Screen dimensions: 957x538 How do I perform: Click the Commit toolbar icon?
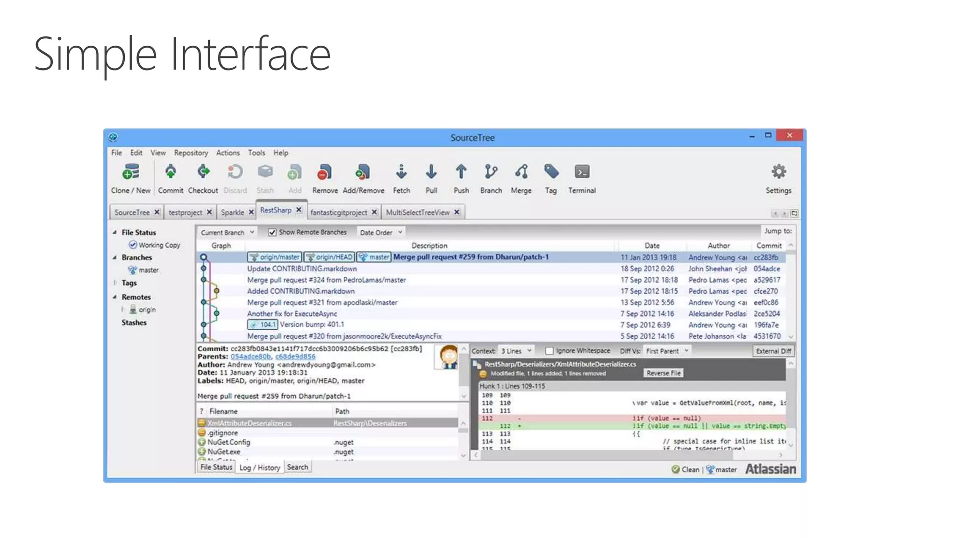coord(171,172)
